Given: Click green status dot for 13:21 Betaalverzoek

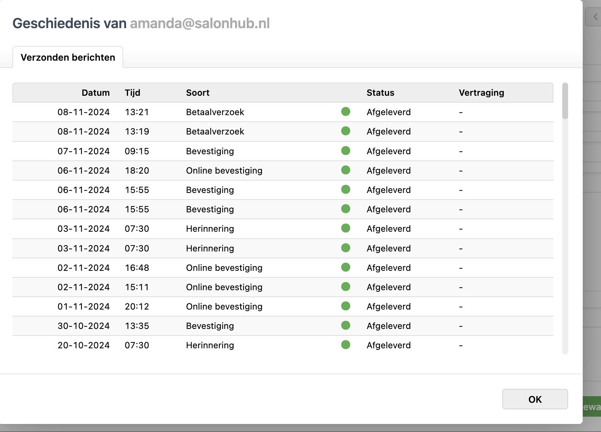Looking at the screenshot, I should [345, 111].
